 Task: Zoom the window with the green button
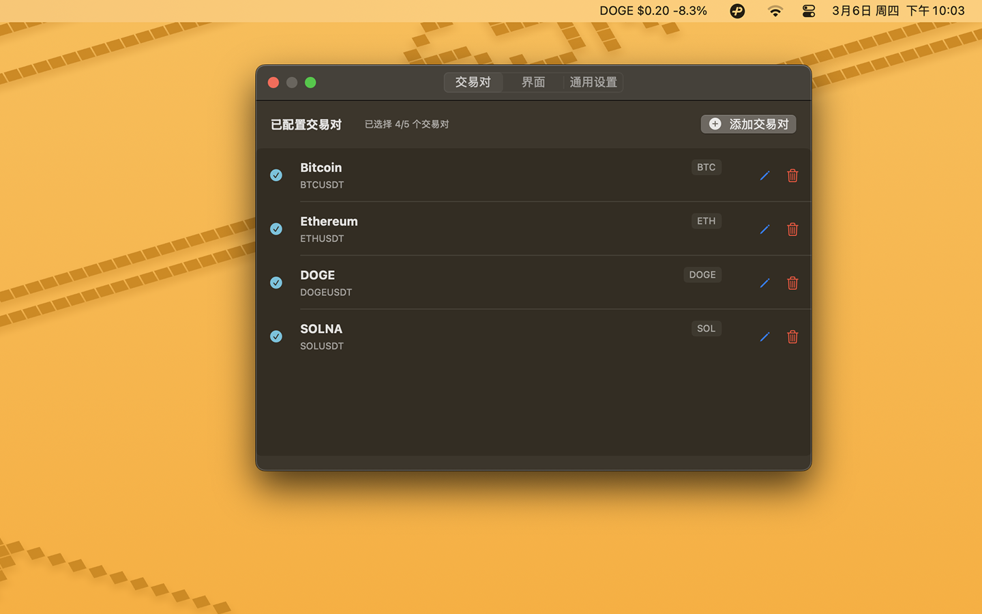click(x=310, y=83)
